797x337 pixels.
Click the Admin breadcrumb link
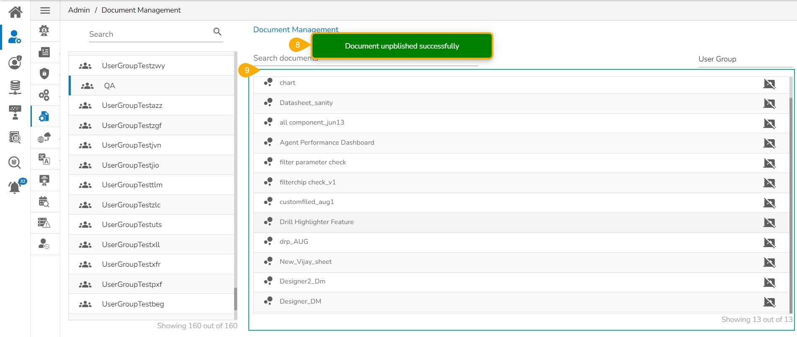[79, 10]
